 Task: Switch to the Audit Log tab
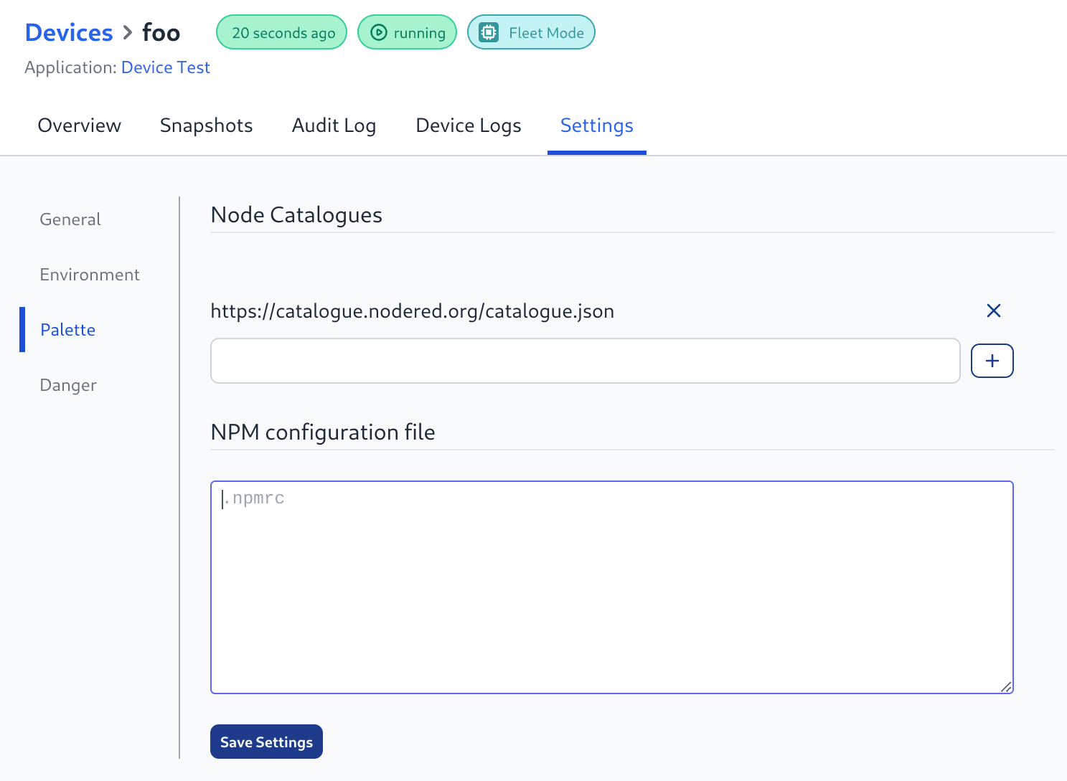334,125
